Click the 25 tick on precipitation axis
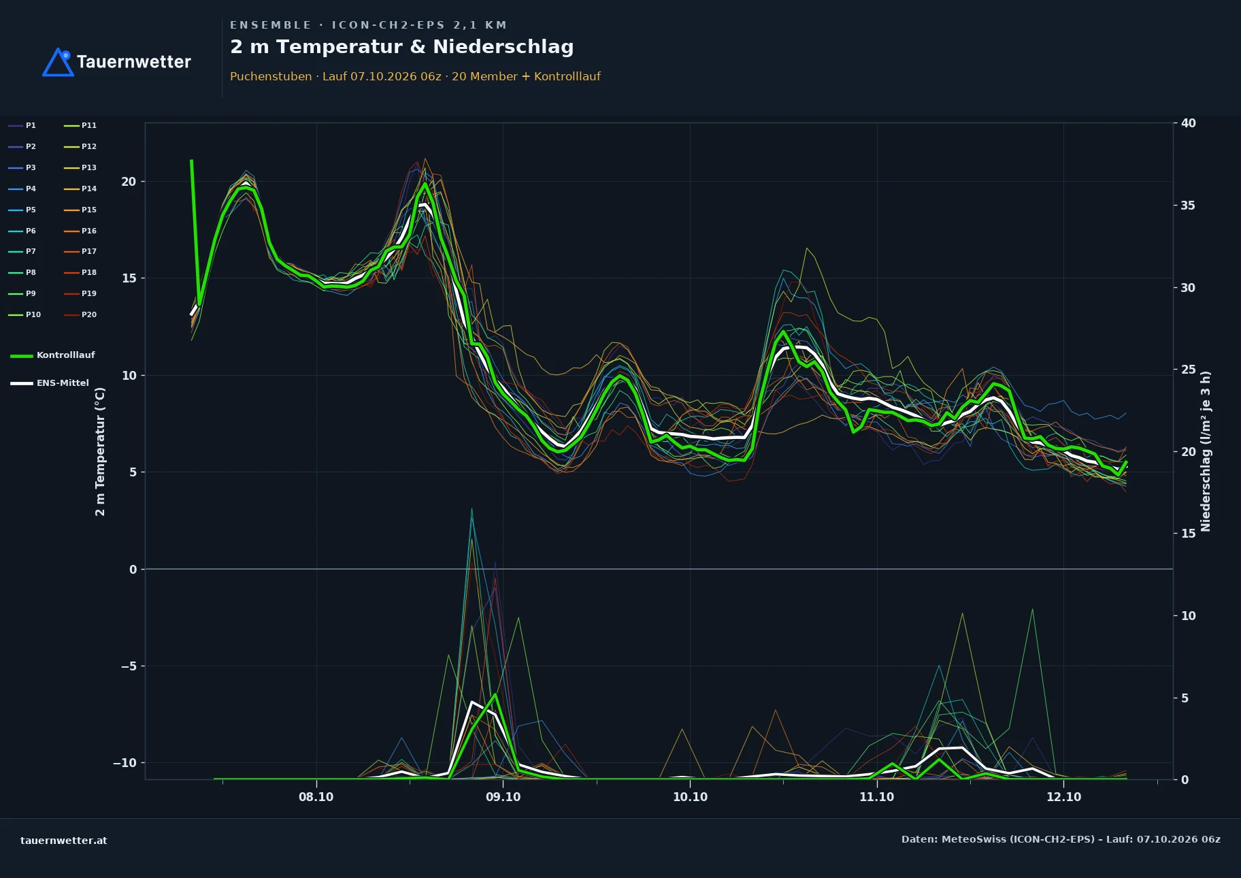This screenshot has height=878, width=1241. pyautogui.click(x=1189, y=370)
